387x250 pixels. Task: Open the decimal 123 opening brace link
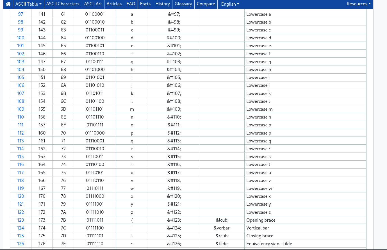(21, 220)
